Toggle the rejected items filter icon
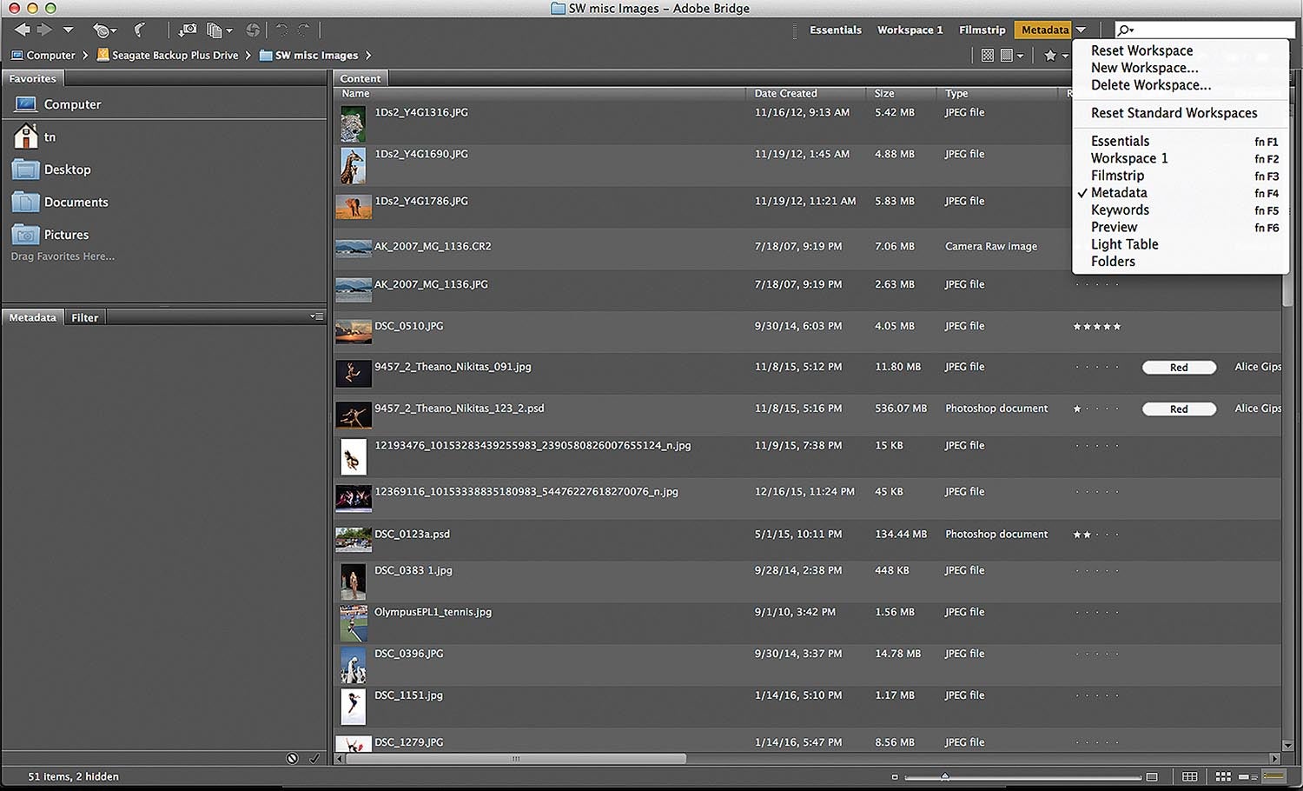 (293, 757)
